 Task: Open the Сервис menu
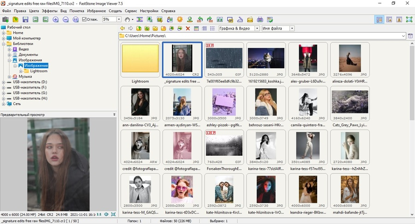tap(131, 11)
